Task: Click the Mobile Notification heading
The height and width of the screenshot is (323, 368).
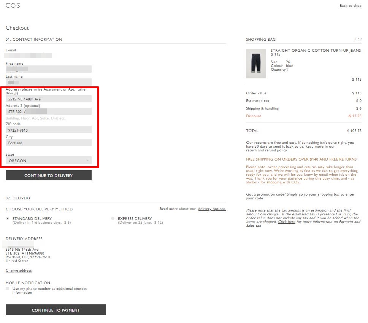Action: pyautogui.click(x=28, y=283)
